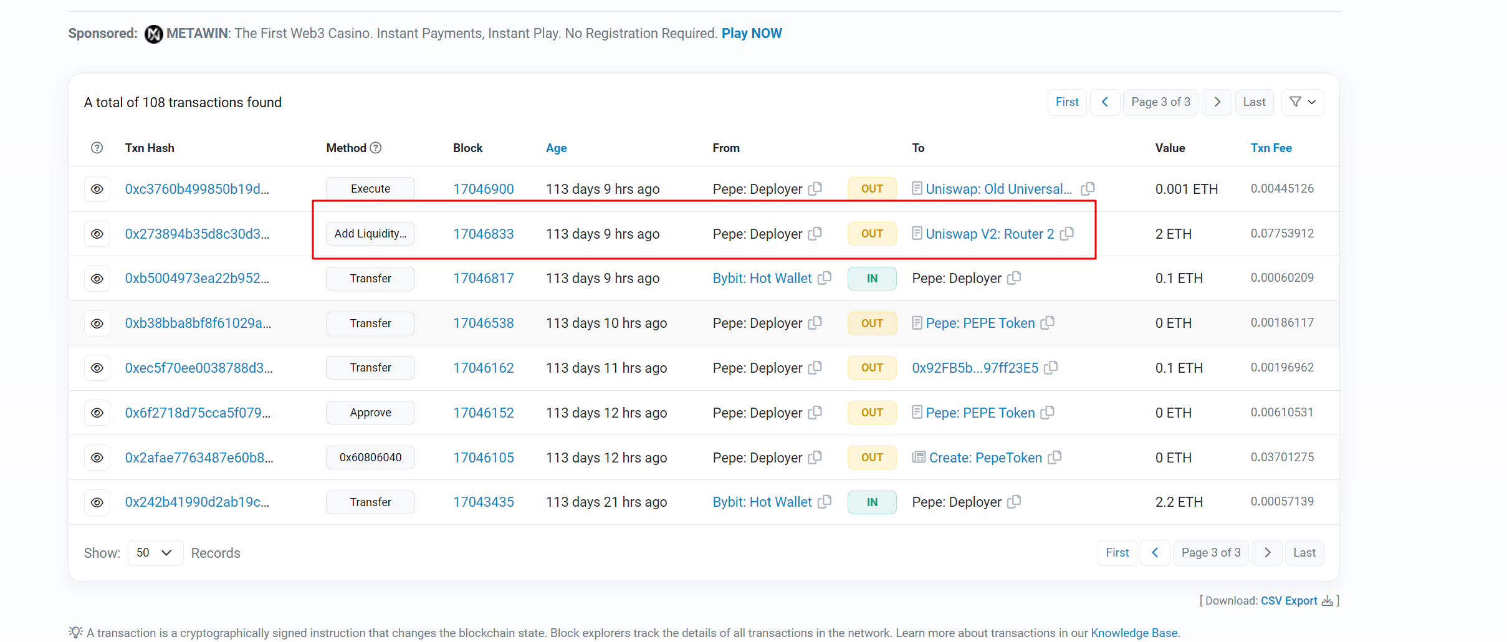Preview transaction 0x2afae7763487e60b8 with eye icon
Viewport: 1507px width, 642px height.
coord(97,458)
